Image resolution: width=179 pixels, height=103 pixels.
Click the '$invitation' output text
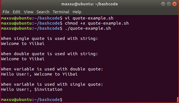[x=48, y=89]
